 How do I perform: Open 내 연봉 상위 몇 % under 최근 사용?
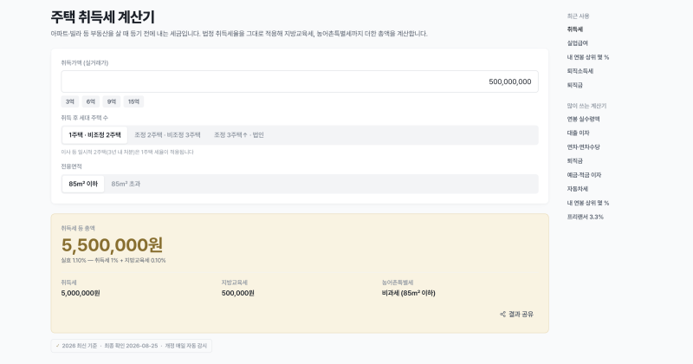588,57
